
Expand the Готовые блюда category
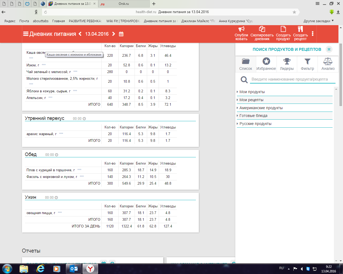(x=253, y=116)
